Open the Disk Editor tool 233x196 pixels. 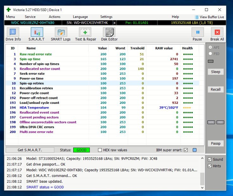(109, 32)
